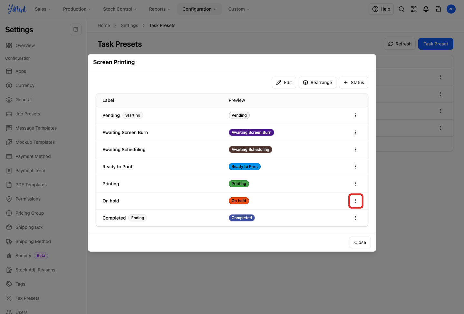Expand the Custom menu
Image resolution: width=464 pixels, height=314 pixels.
point(239,9)
